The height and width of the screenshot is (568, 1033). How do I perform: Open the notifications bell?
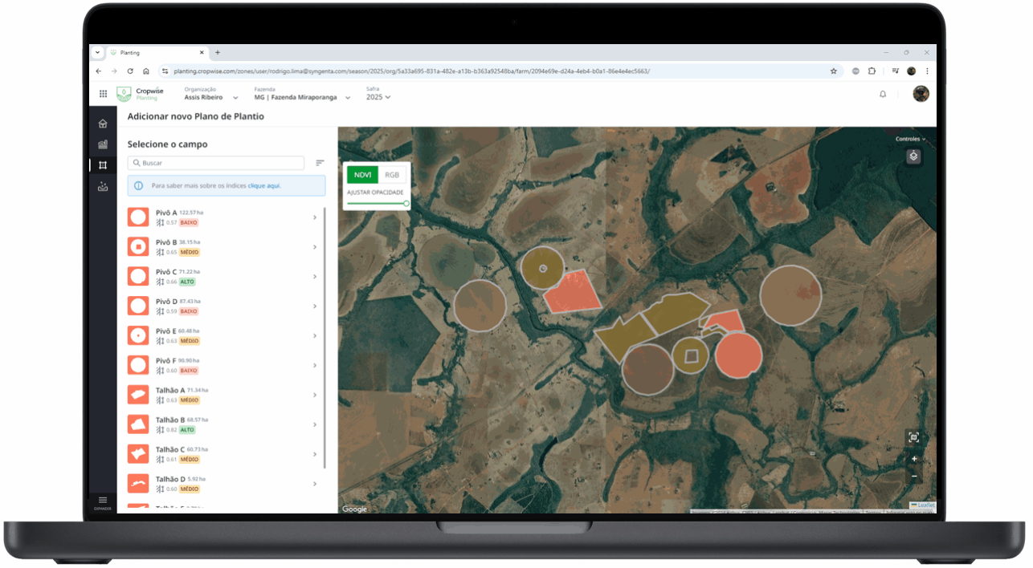pyautogui.click(x=883, y=94)
